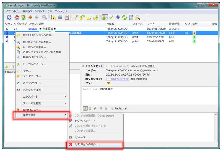Image resolution: width=222 pixels, height=152 pixels.
Task: Open the commit checkmark toolbar icon
Action: point(111,17)
